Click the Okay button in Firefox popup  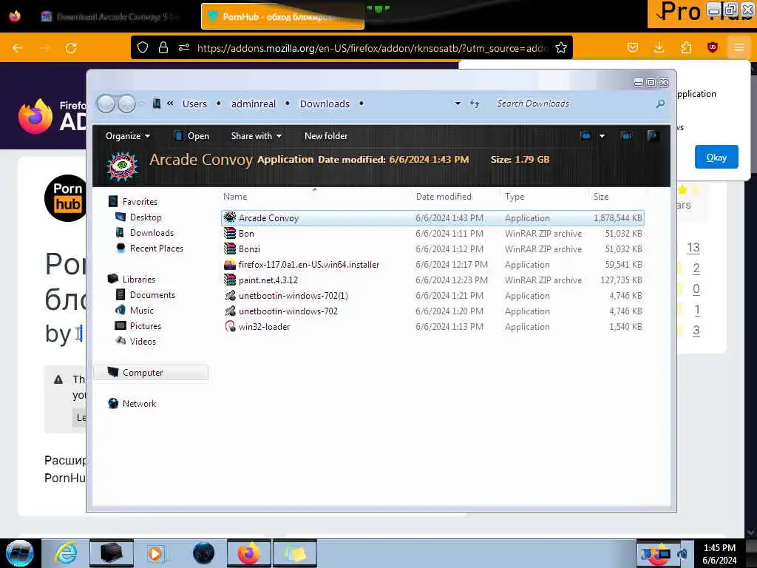(716, 157)
